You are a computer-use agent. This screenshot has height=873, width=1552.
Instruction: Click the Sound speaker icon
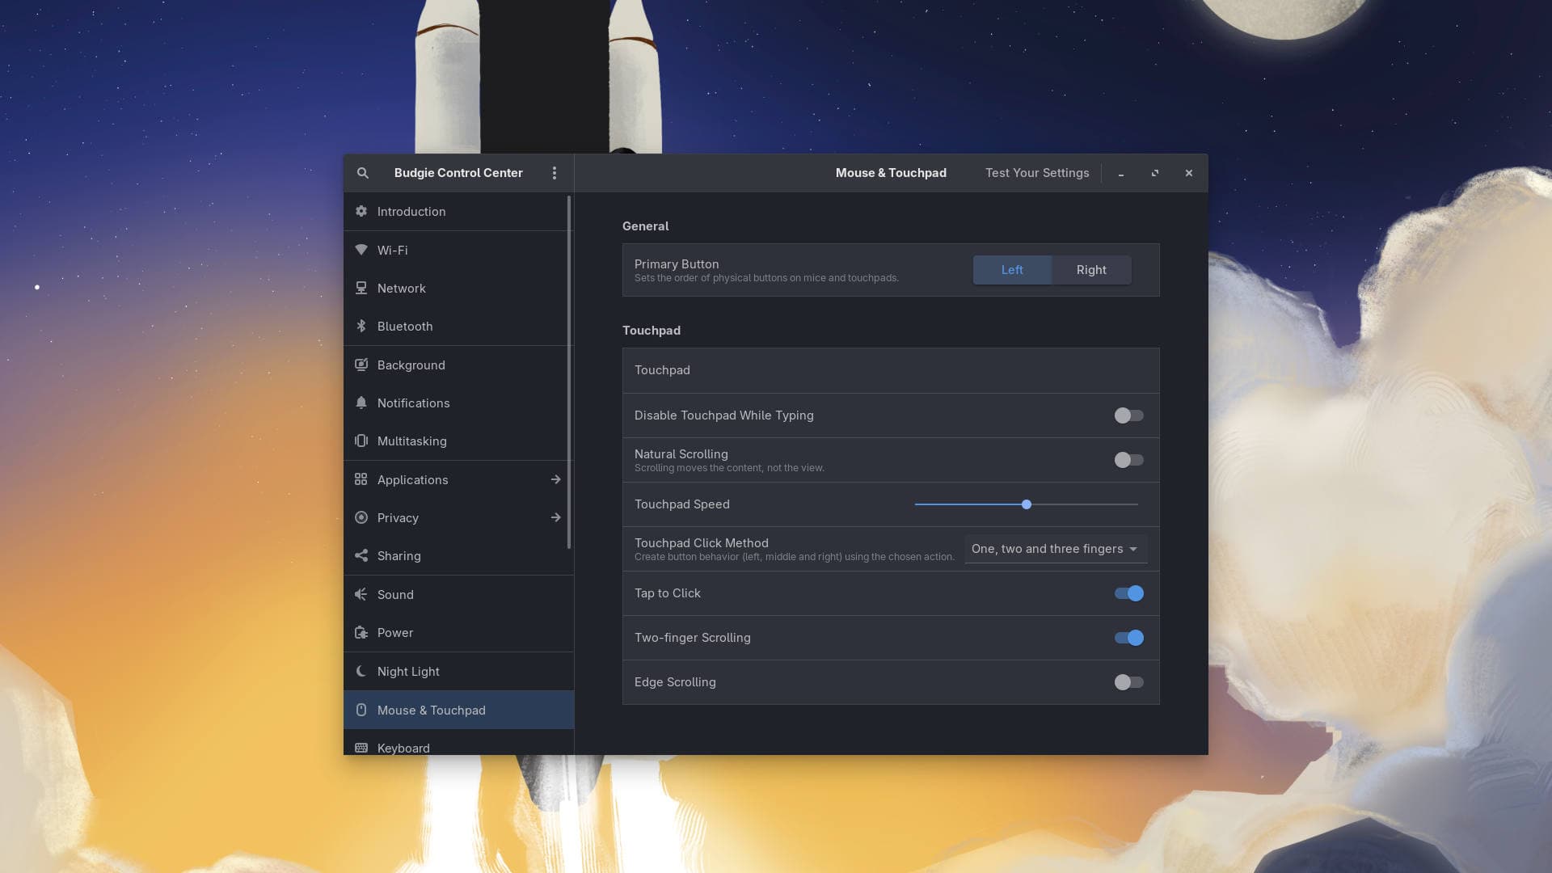pos(361,594)
